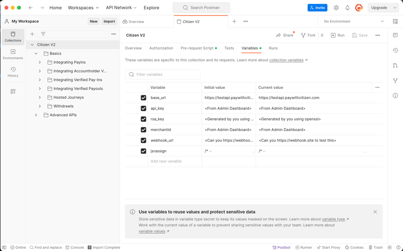The width and height of the screenshot is (403, 251).
Task: Click the New button
Action: (93, 21)
